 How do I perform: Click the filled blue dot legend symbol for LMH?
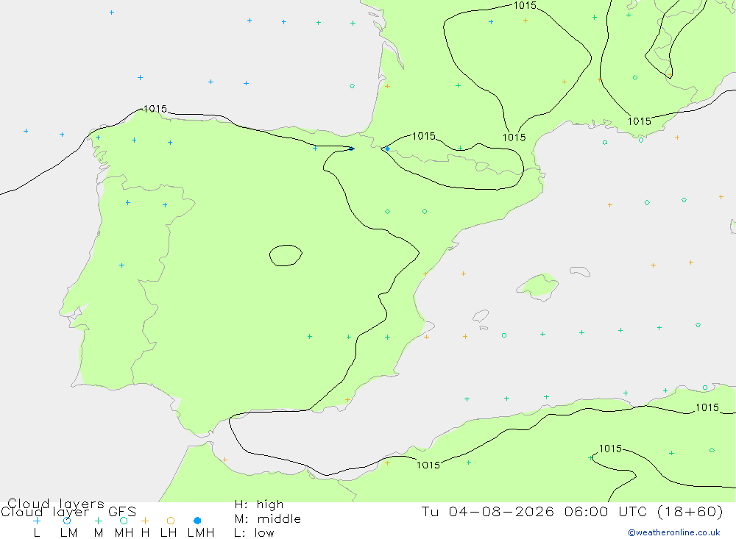coord(197,521)
